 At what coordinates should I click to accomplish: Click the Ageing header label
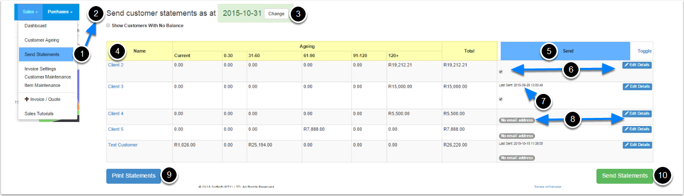[307, 46]
